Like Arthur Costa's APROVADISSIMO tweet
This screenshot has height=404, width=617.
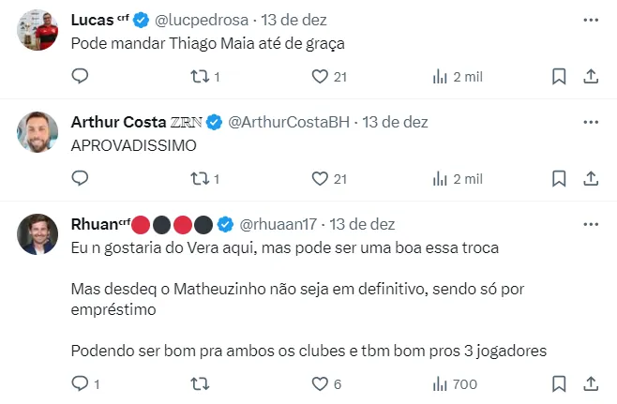point(321,178)
